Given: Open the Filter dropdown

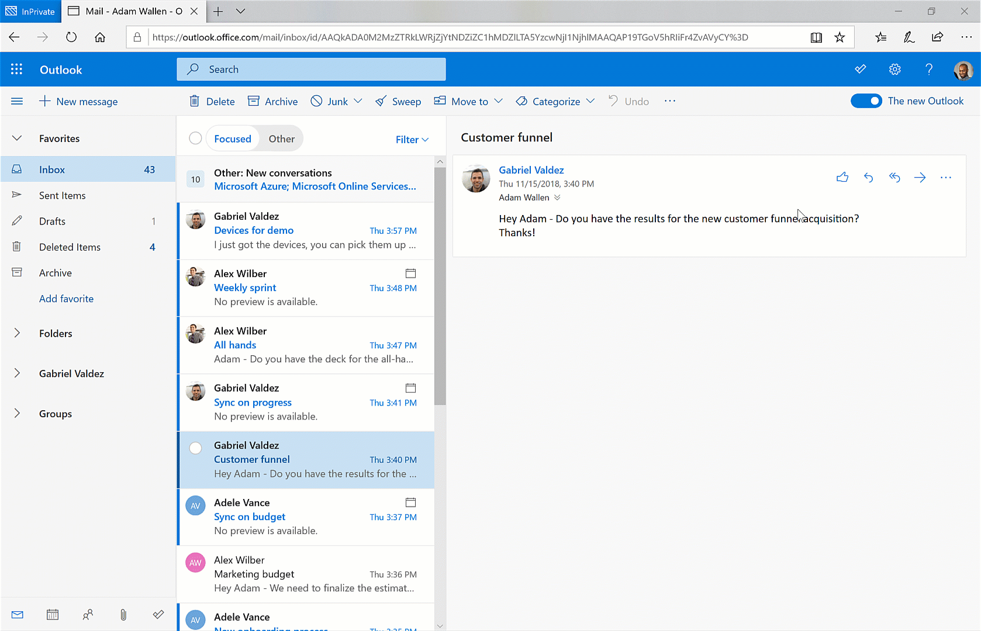Looking at the screenshot, I should [412, 139].
